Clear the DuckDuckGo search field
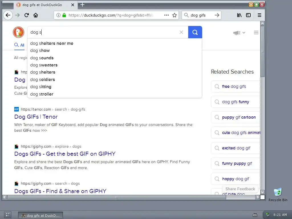Viewport: 292px width, 219px height. point(181,32)
